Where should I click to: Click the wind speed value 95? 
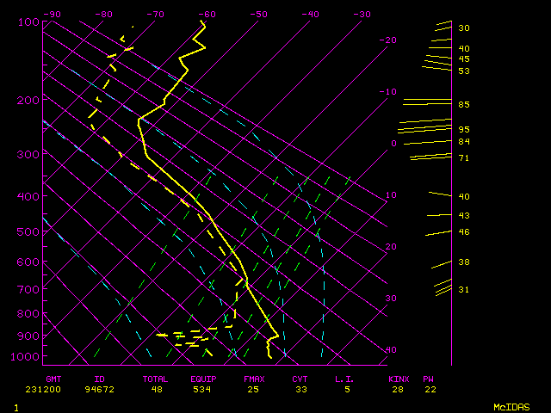[x=463, y=130]
